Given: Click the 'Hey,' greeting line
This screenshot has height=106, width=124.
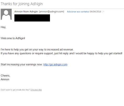Looking at the screenshot, I should 3,27.
